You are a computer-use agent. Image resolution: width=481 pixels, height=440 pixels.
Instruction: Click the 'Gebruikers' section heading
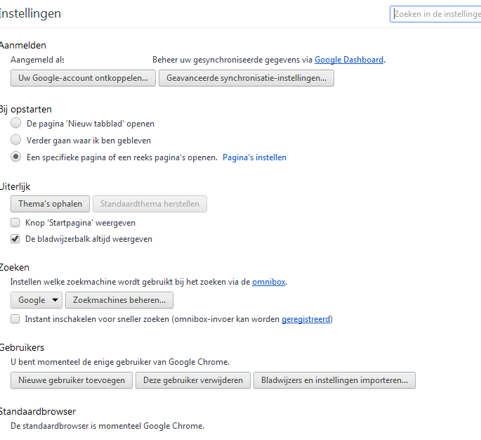pyautogui.click(x=22, y=348)
